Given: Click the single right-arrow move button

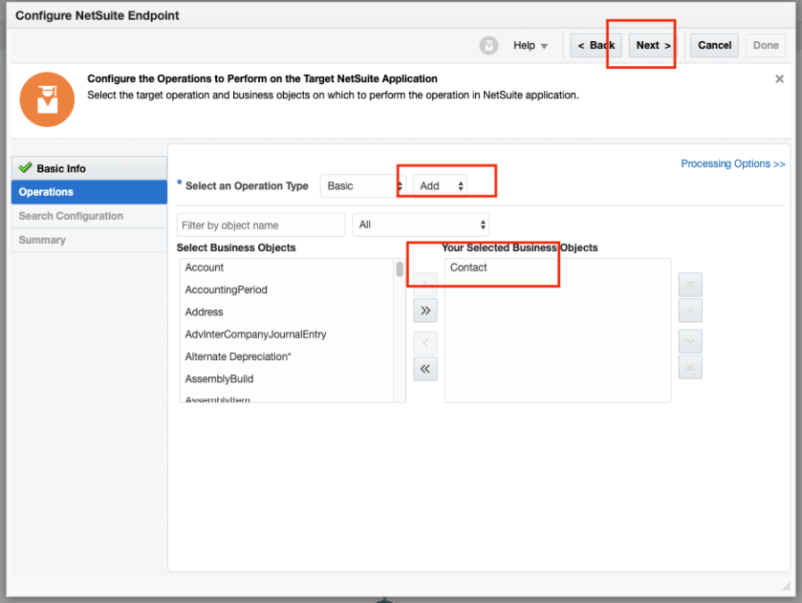Looking at the screenshot, I should pos(425,285).
